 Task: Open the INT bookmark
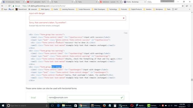(175, 9)
